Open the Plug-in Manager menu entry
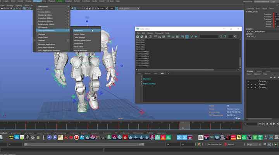This screenshot has width=279, height=155. coord(80,50)
